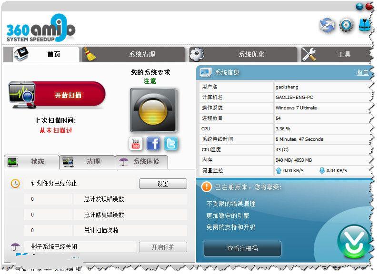Open the YouTube icon
The height and width of the screenshot is (275, 379).
[x=136, y=143]
